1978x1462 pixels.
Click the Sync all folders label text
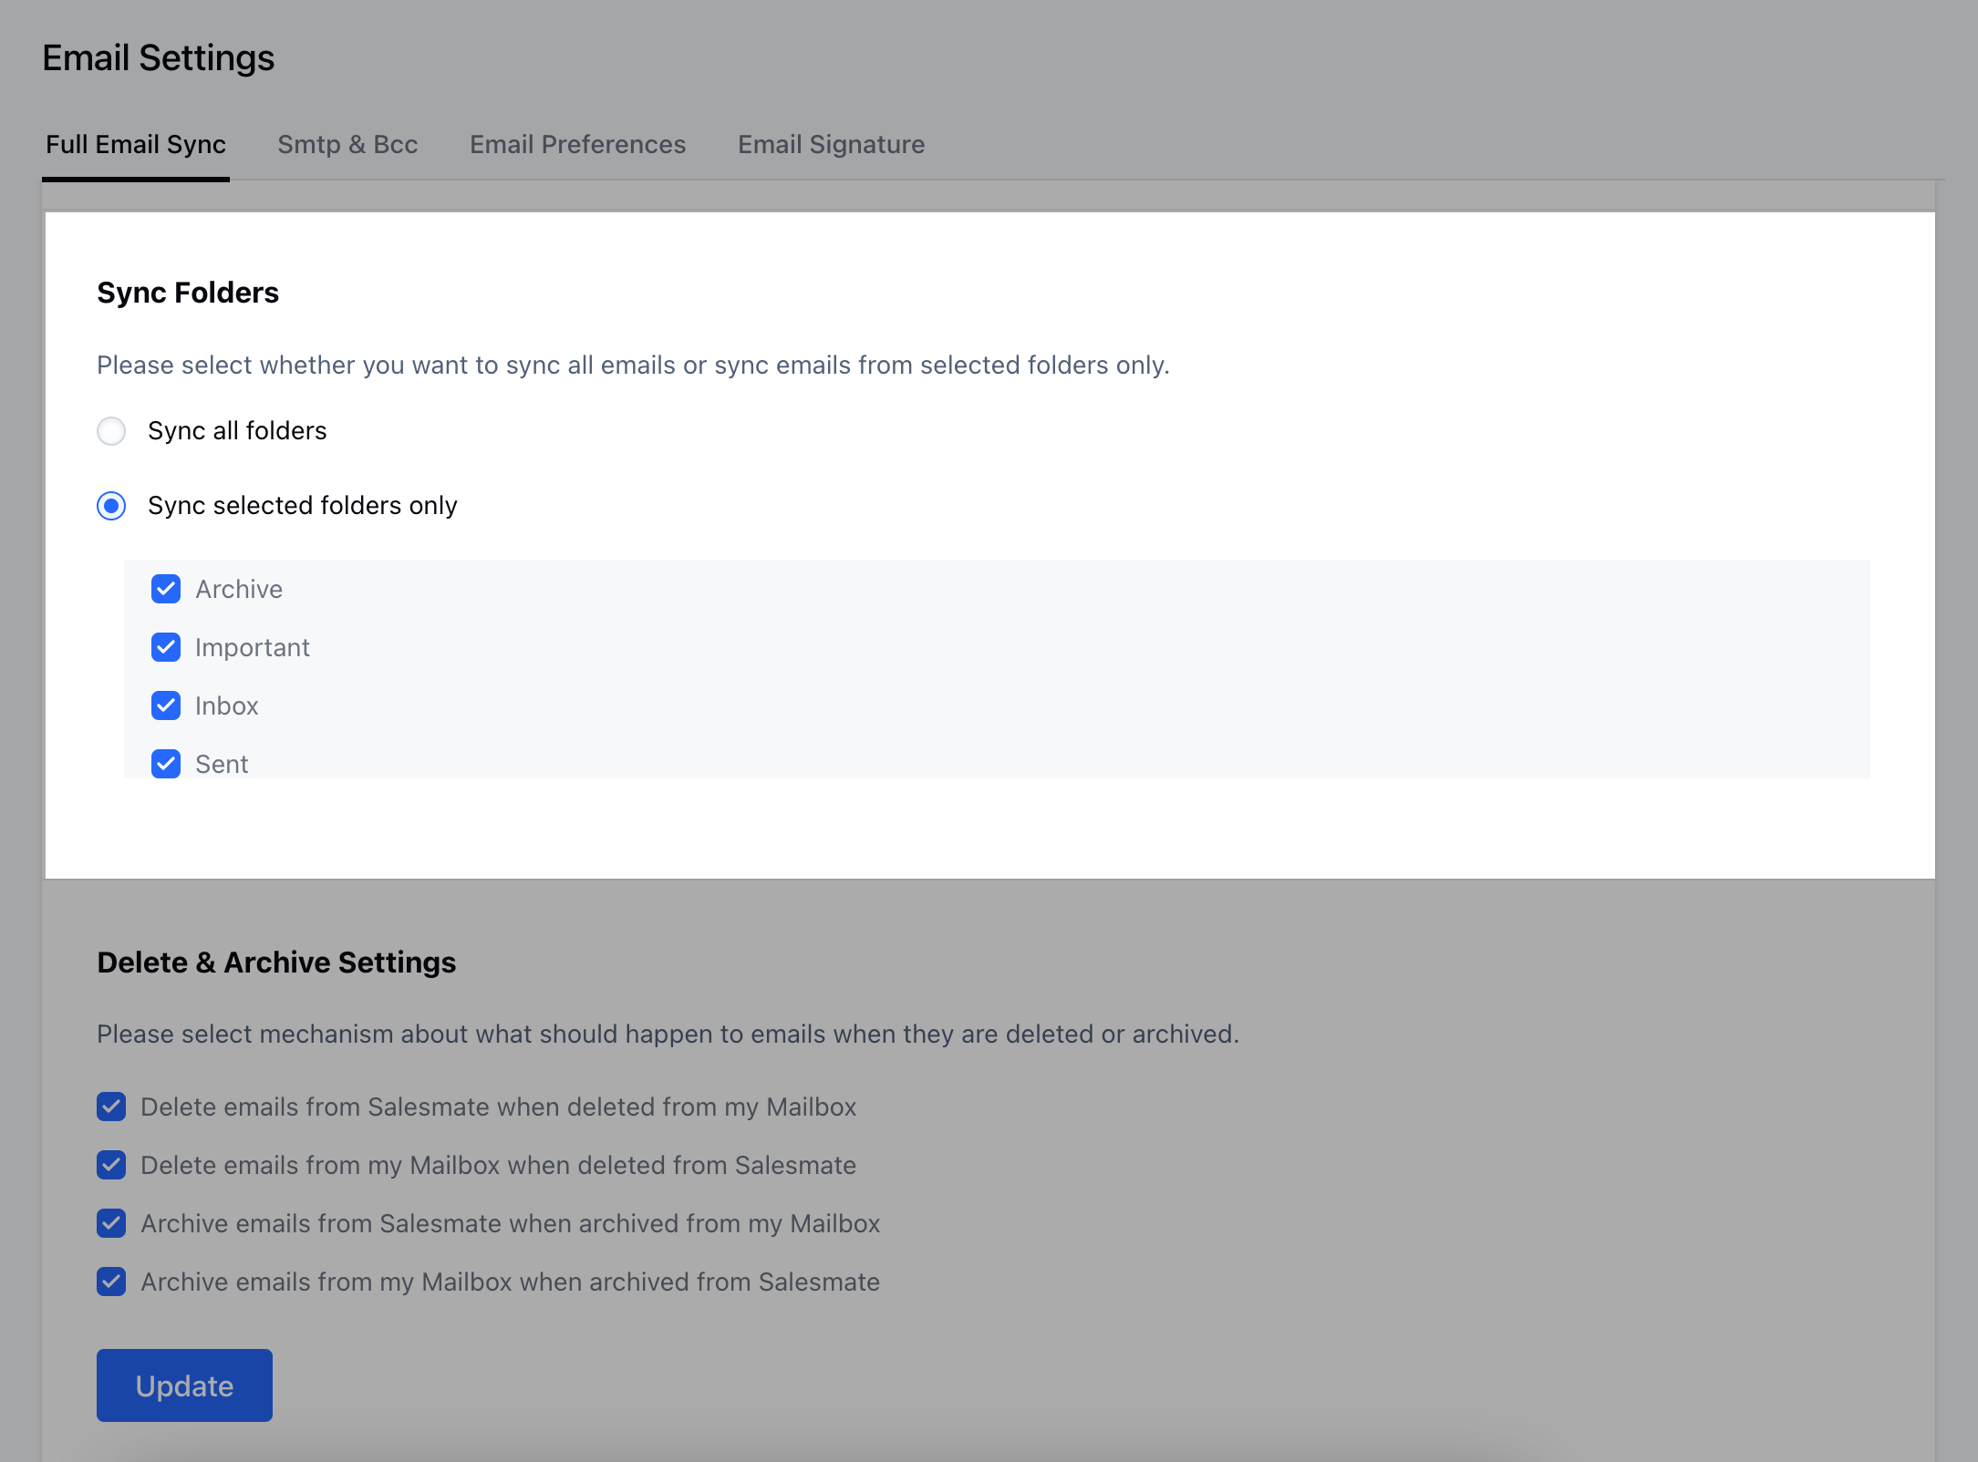coord(237,431)
